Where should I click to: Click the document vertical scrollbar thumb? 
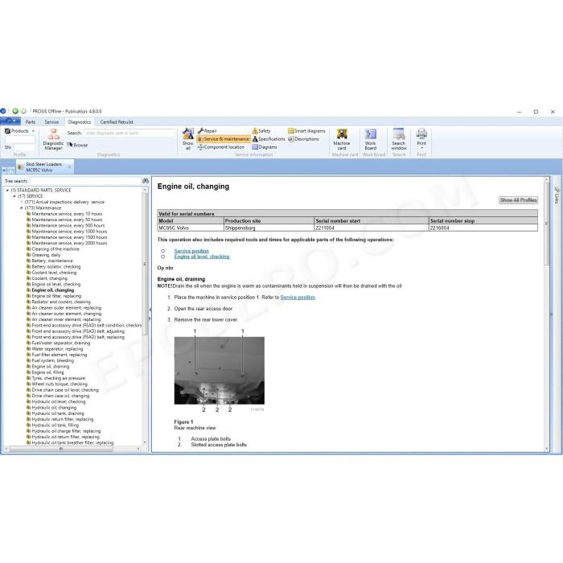pyautogui.click(x=546, y=224)
